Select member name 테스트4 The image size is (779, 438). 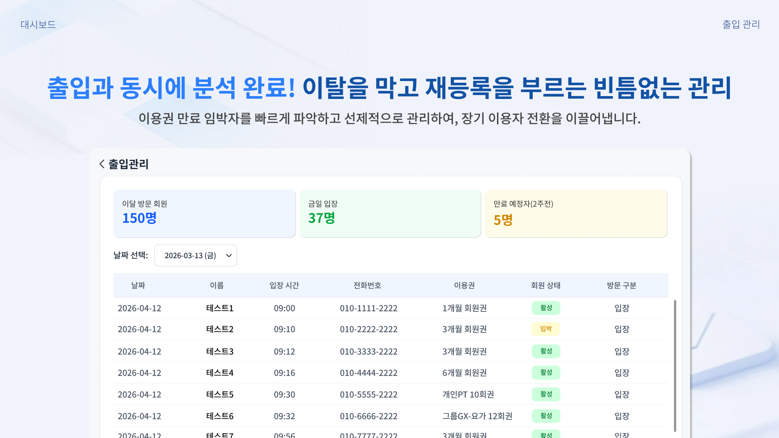220,373
